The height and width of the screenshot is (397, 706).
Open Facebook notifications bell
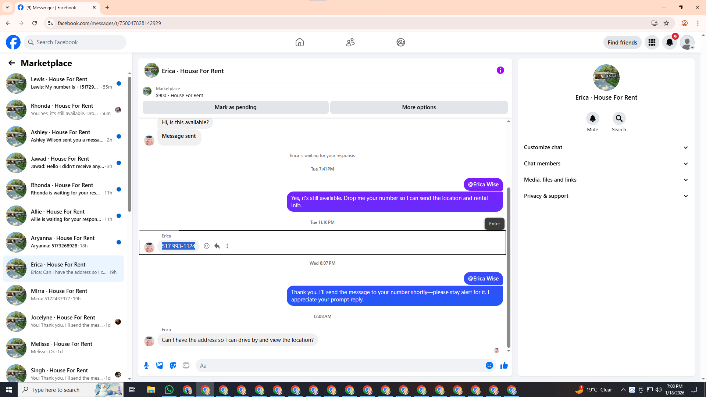(669, 42)
